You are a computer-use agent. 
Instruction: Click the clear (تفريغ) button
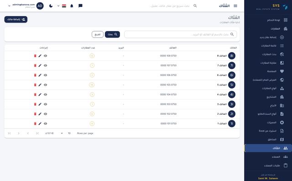(98, 34)
